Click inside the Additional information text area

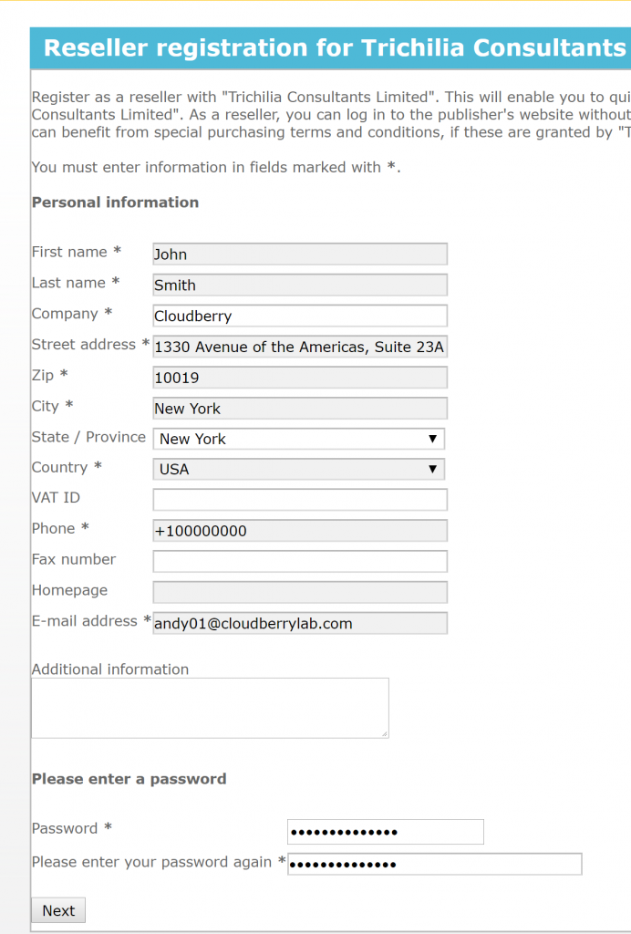[x=210, y=708]
